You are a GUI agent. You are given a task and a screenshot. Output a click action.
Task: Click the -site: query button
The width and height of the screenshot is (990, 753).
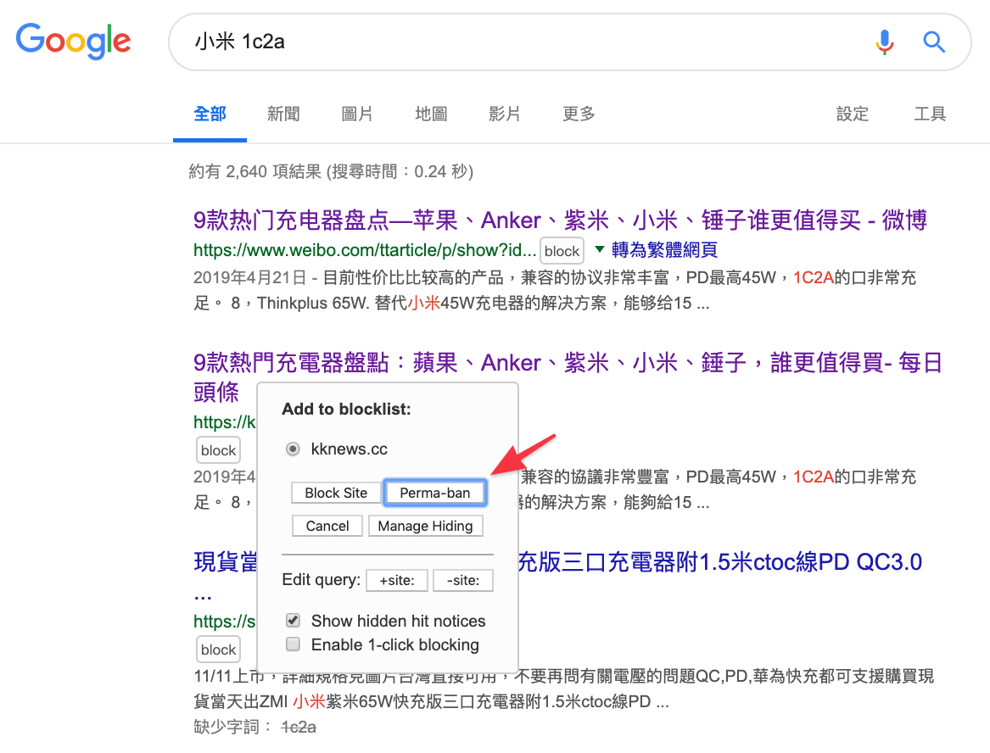(463, 581)
